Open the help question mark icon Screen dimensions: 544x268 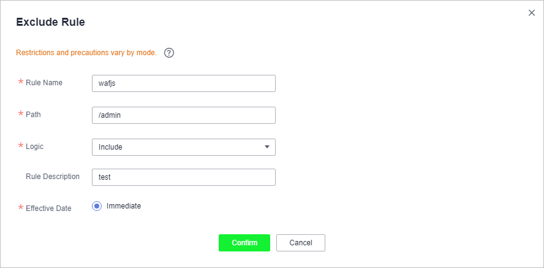tap(169, 53)
